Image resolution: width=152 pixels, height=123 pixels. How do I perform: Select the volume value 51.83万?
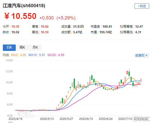[79, 27]
